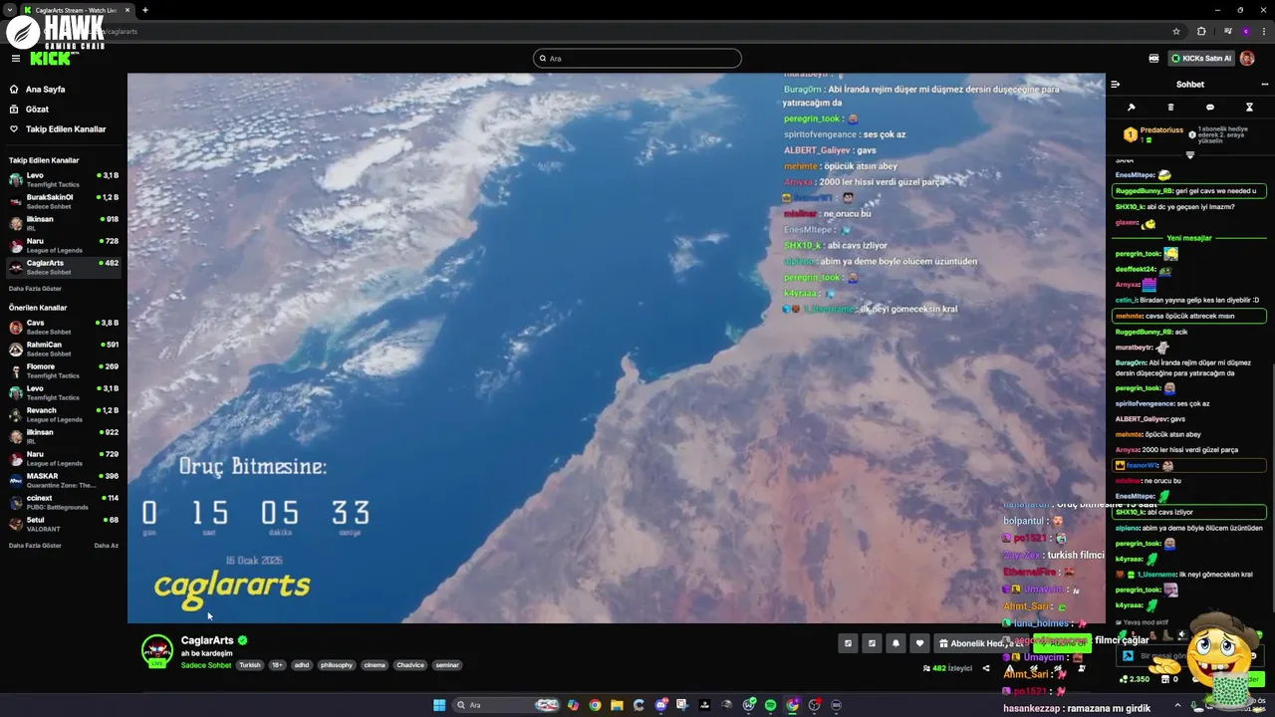This screenshot has height=717, width=1275.
Task: Click the cinema tag
Action: [375, 665]
